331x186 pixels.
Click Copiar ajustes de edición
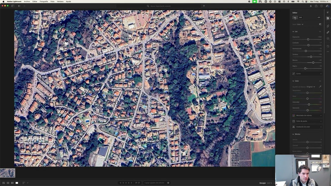pyautogui.click(x=154, y=183)
